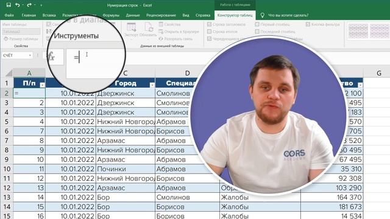Switch to the Главная tab
This screenshot has width=390, height=219.
click(x=29, y=15)
